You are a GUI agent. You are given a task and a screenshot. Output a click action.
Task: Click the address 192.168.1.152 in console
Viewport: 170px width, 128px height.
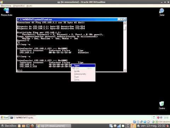tap(28, 66)
